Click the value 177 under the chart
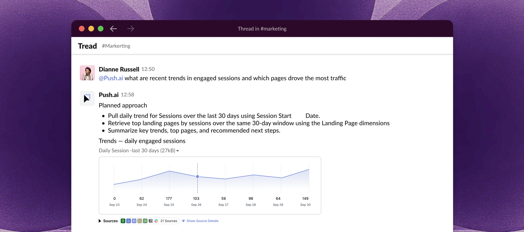Viewport: 524px width, 232px height. pos(169,198)
